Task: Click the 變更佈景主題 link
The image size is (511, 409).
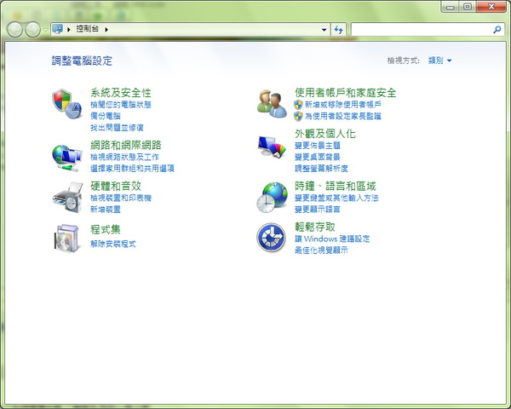Action: click(318, 146)
